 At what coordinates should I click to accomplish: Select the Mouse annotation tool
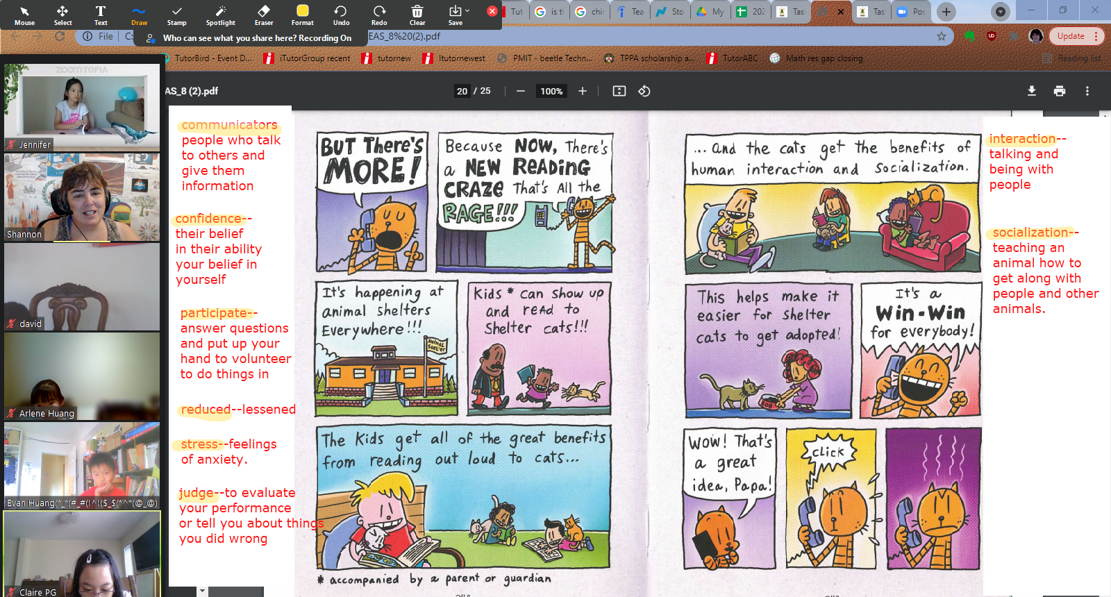(24, 15)
